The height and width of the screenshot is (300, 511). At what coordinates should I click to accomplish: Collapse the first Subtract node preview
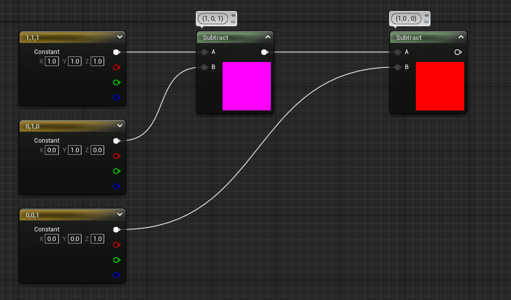click(267, 37)
